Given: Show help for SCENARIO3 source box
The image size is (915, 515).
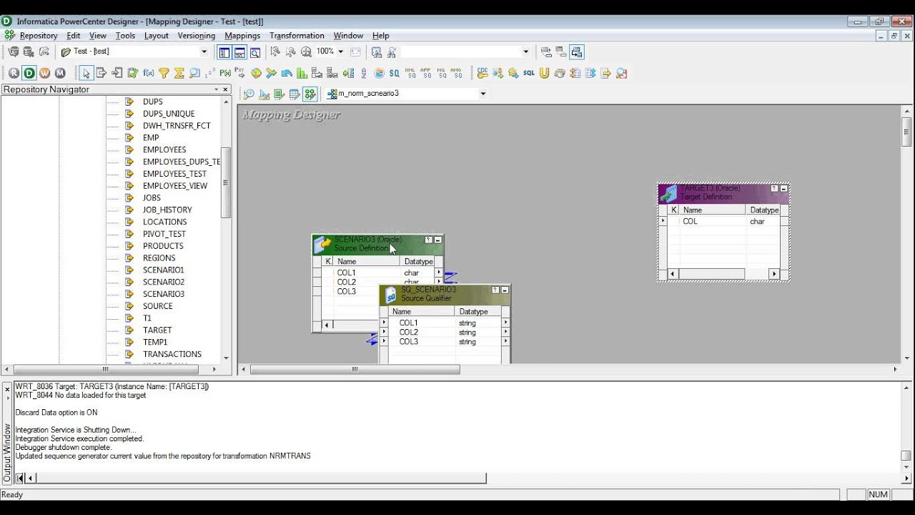Looking at the screenshot, I should [428, 240].
